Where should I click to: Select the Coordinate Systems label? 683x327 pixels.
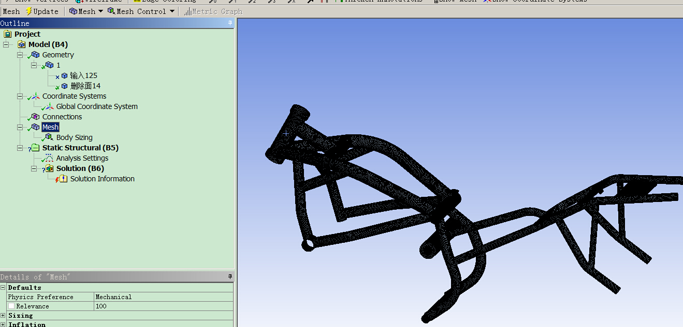(x=75, y=96)
